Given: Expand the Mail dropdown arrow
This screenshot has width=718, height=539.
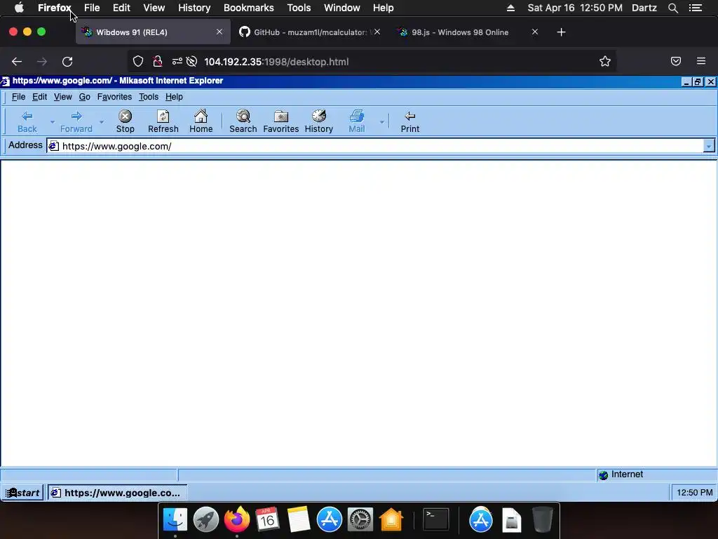Looking at the screenshot, I should click(381, 122).
